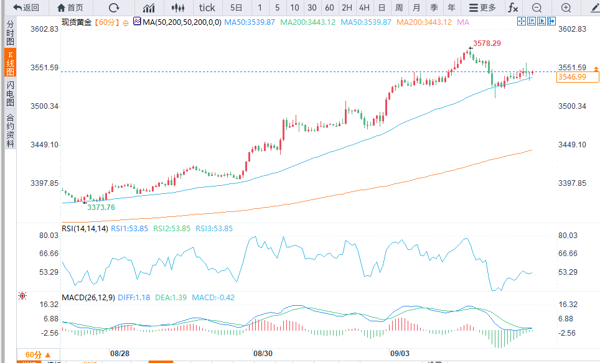The image size is (600, 363).
Task: Select the 季 quarterly timeframe
Action: pos(434,7)
